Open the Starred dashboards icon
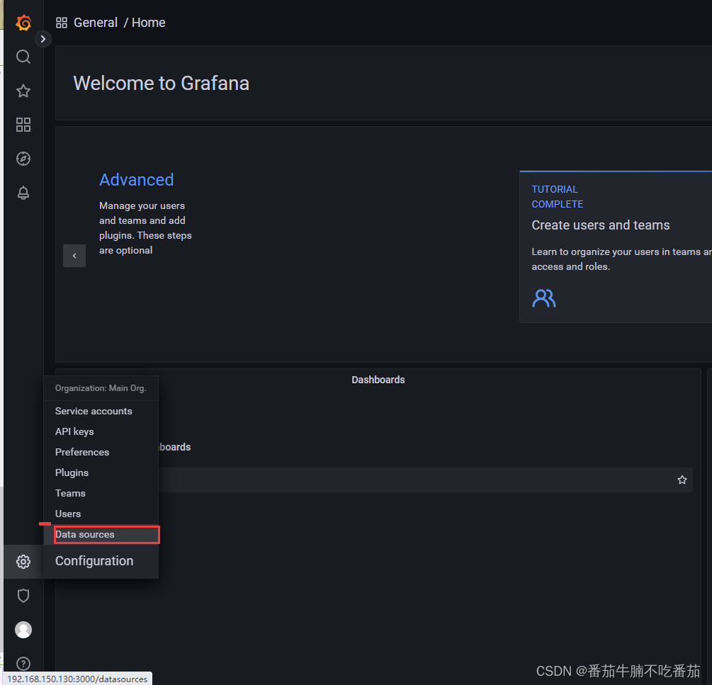The height and width of the screenshot is (685, 712). (23, 91)
